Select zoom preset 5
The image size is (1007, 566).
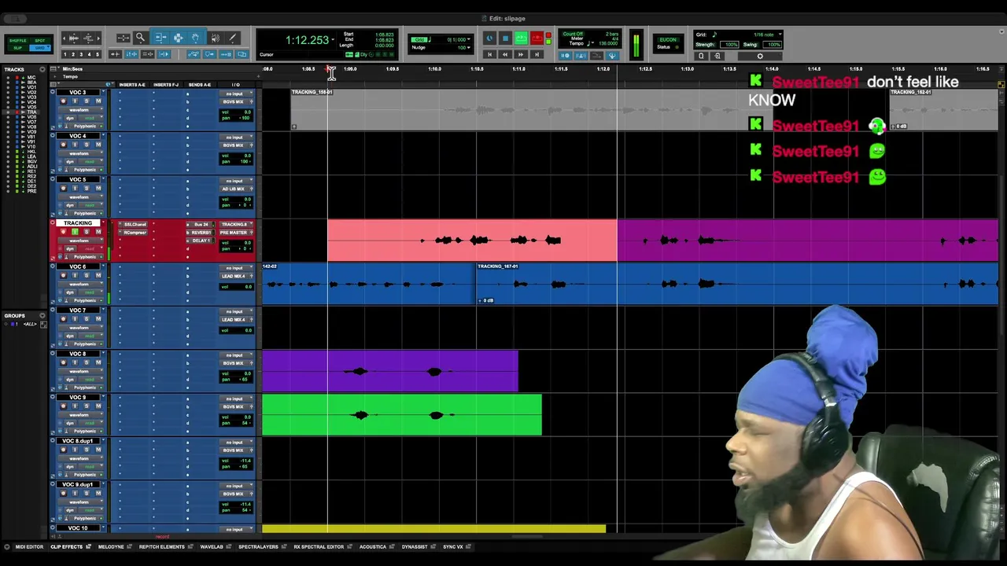click(x=98, y=54)
